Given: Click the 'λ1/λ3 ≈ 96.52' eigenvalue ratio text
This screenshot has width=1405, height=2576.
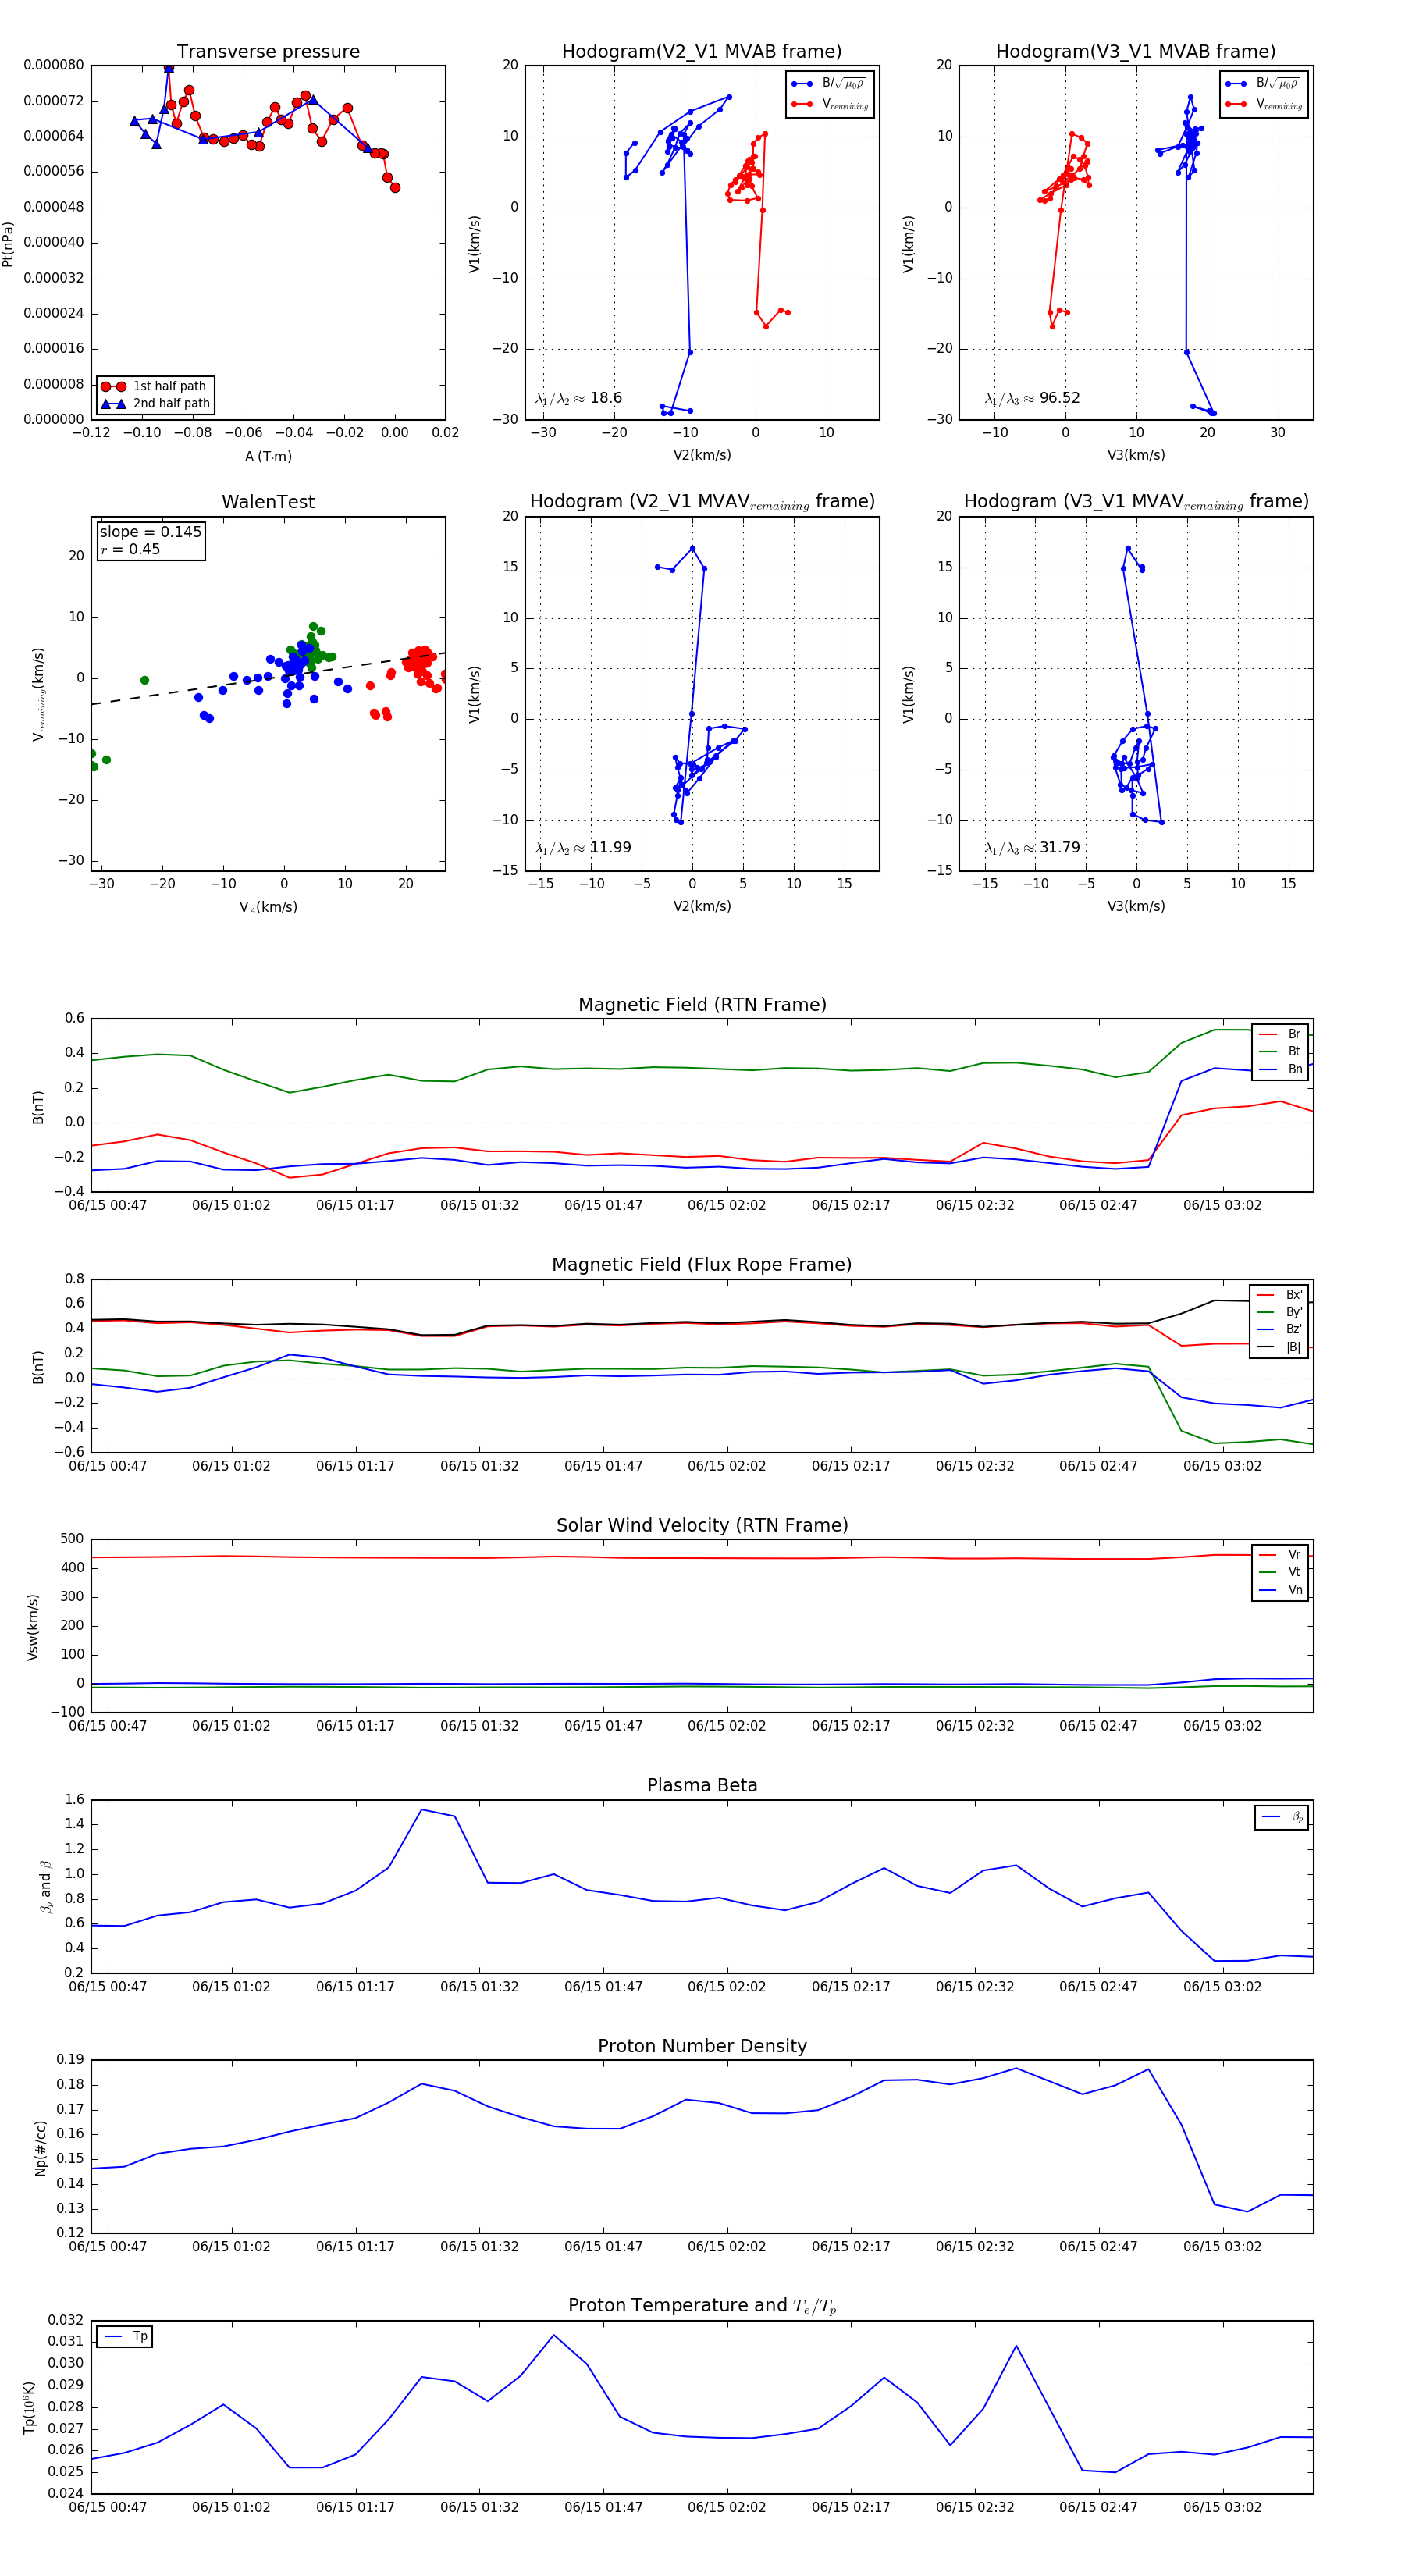Looking at the screenshot, I should click(x=1032, y=398).
